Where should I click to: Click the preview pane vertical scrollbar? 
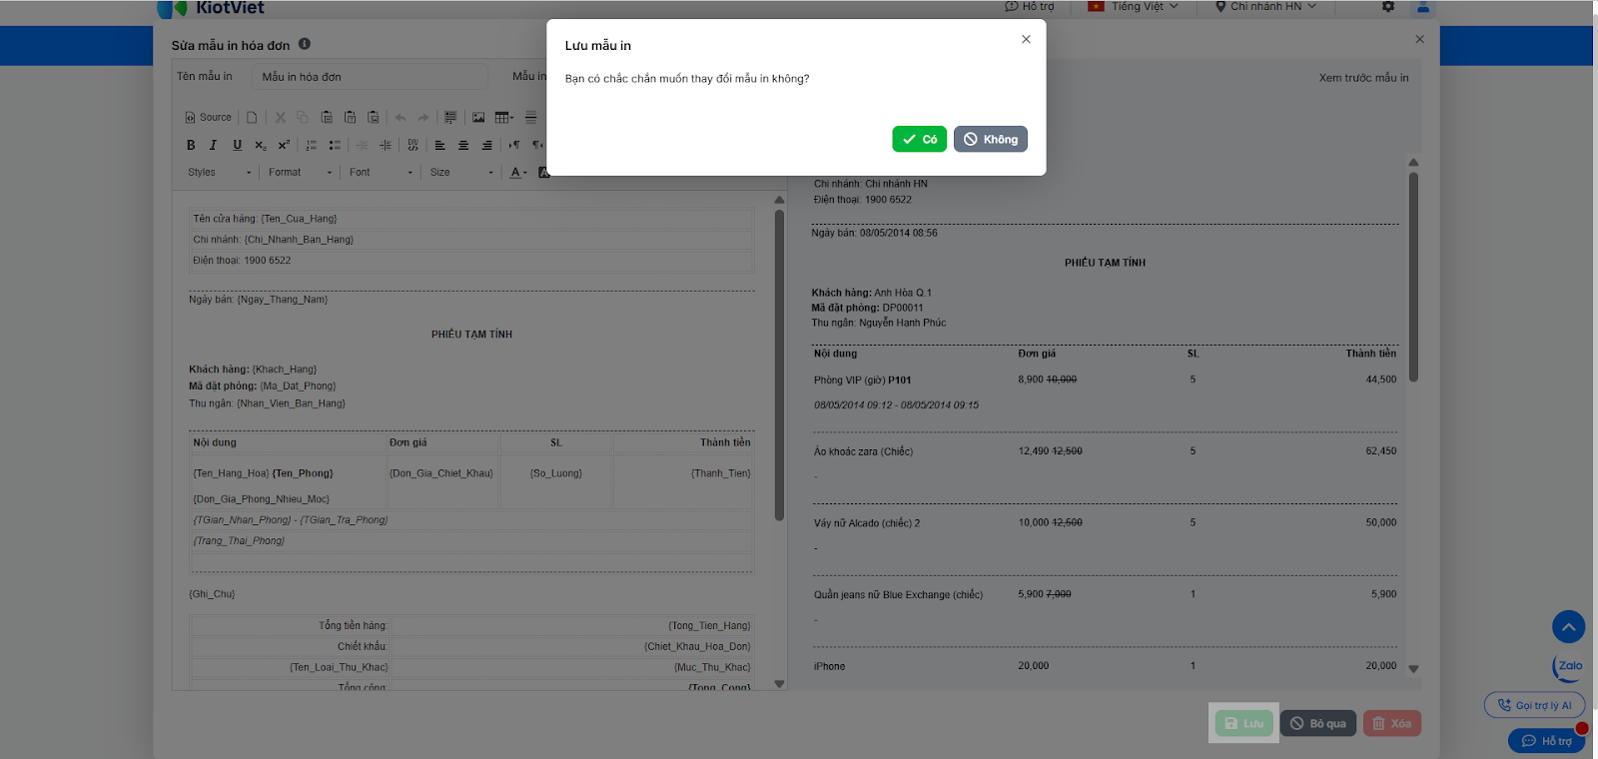click(x=1413, y=277)
